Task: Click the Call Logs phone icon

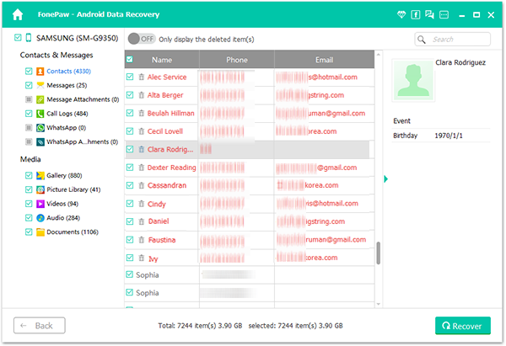Action: [40, 114]
